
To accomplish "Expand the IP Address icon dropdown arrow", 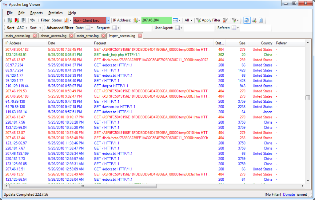I will coord(139,20).
